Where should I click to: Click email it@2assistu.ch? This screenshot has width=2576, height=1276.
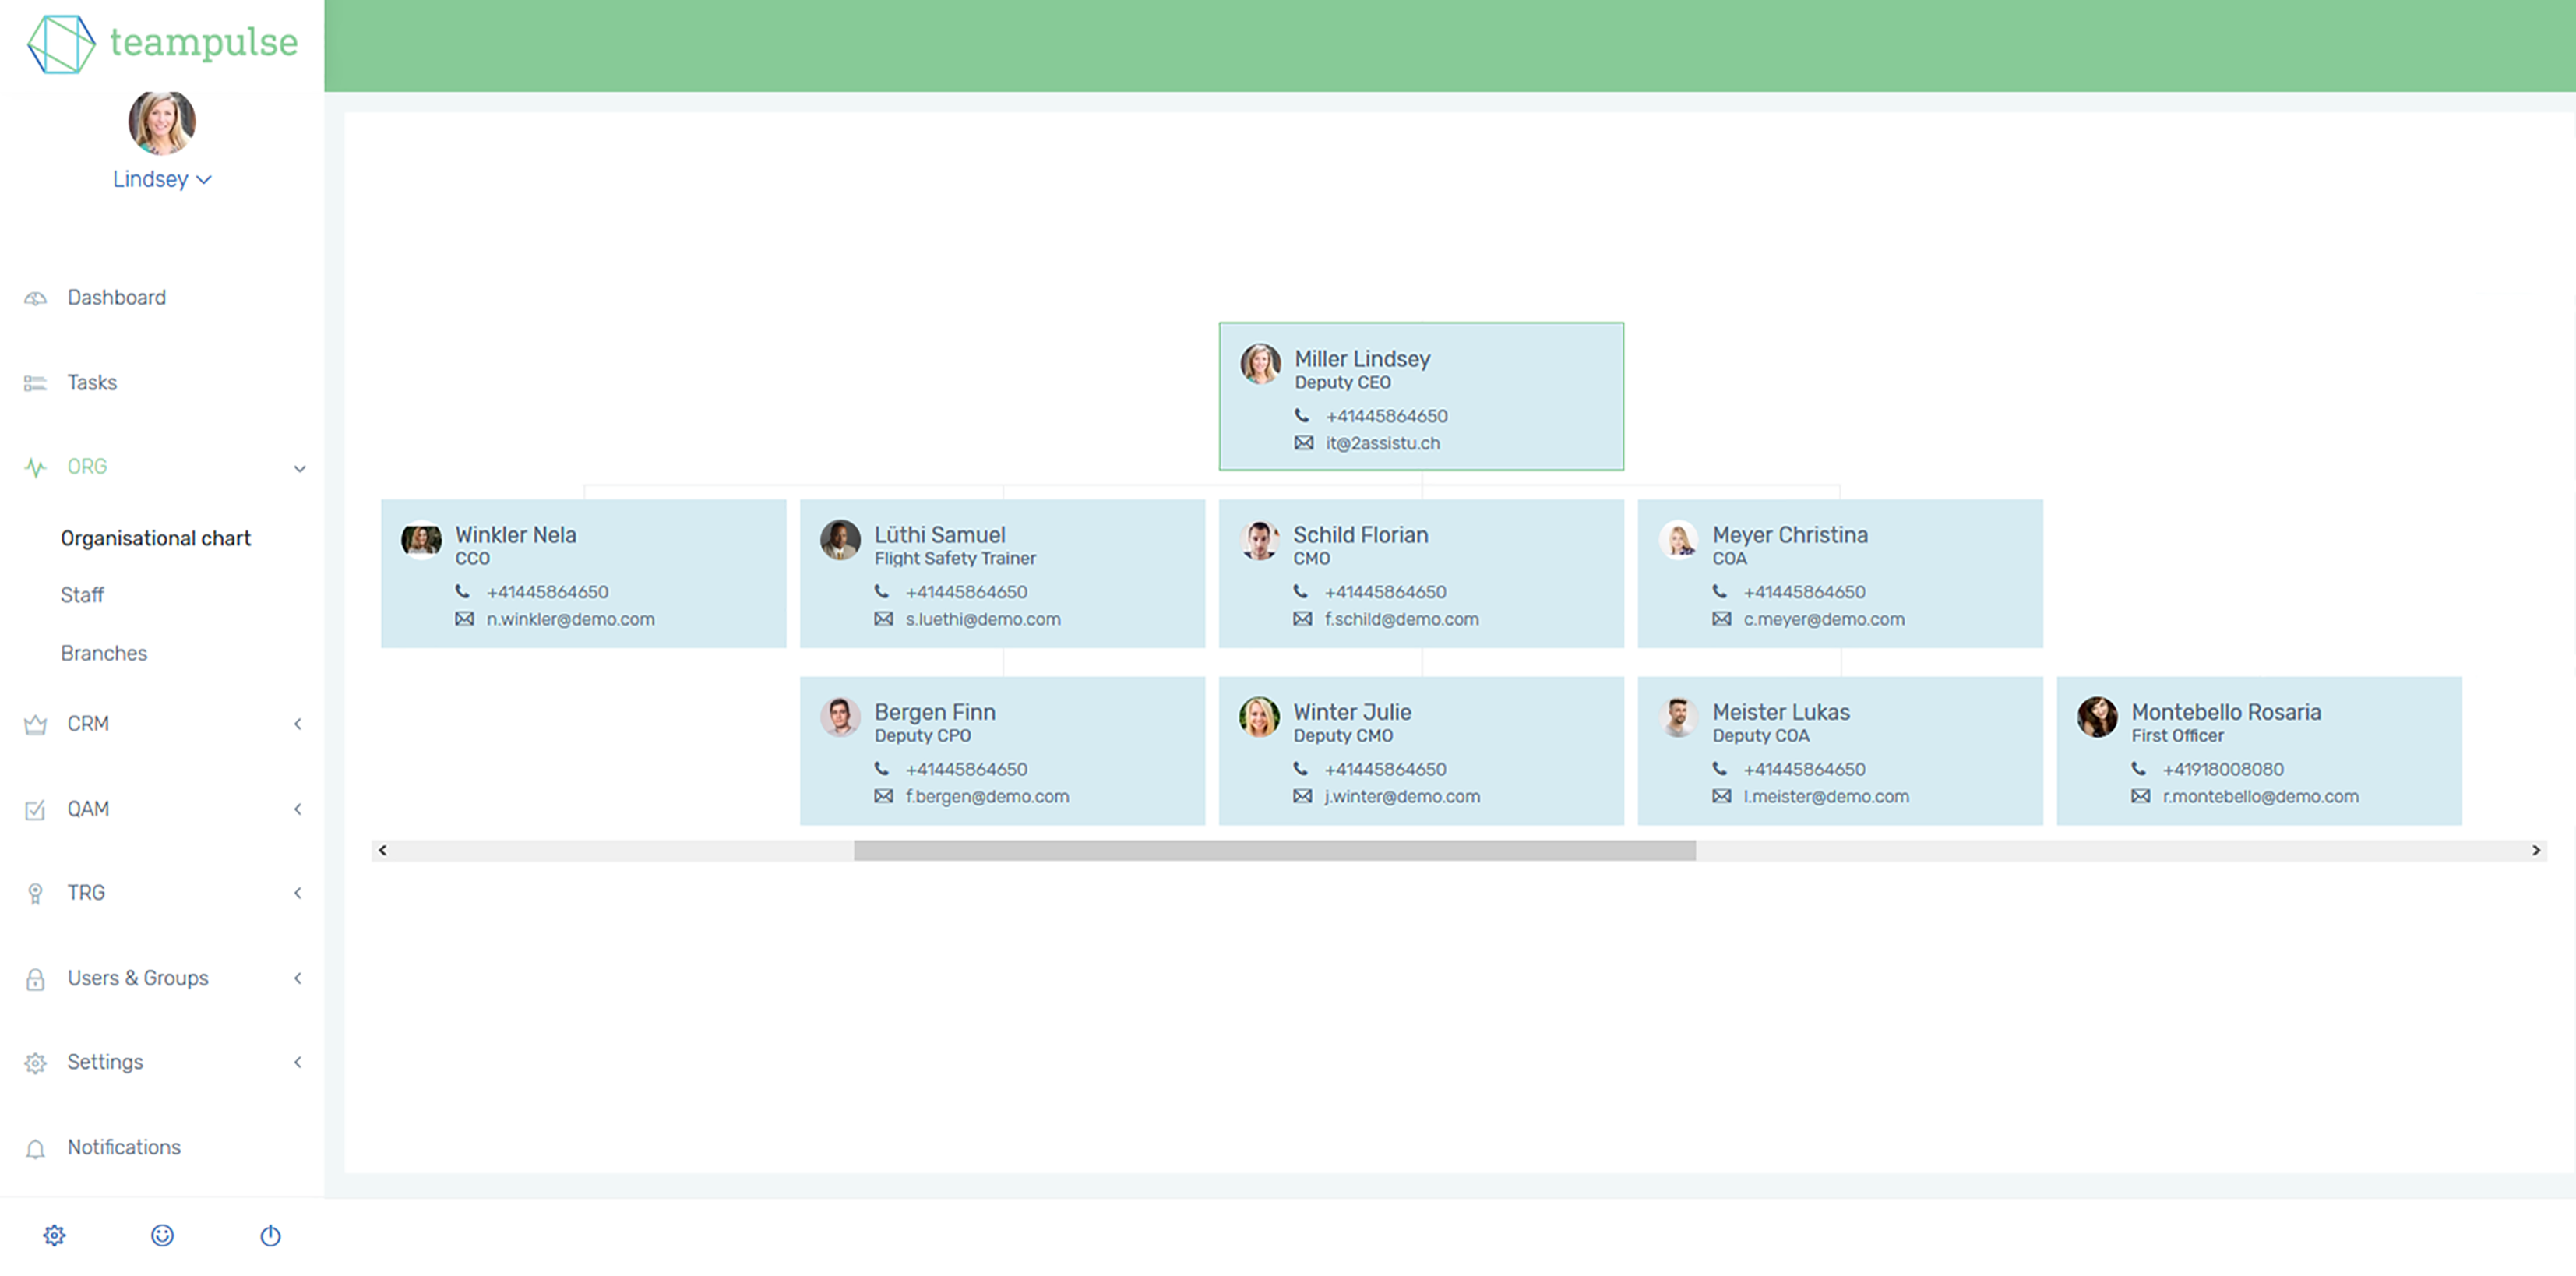coord(1383,443)
